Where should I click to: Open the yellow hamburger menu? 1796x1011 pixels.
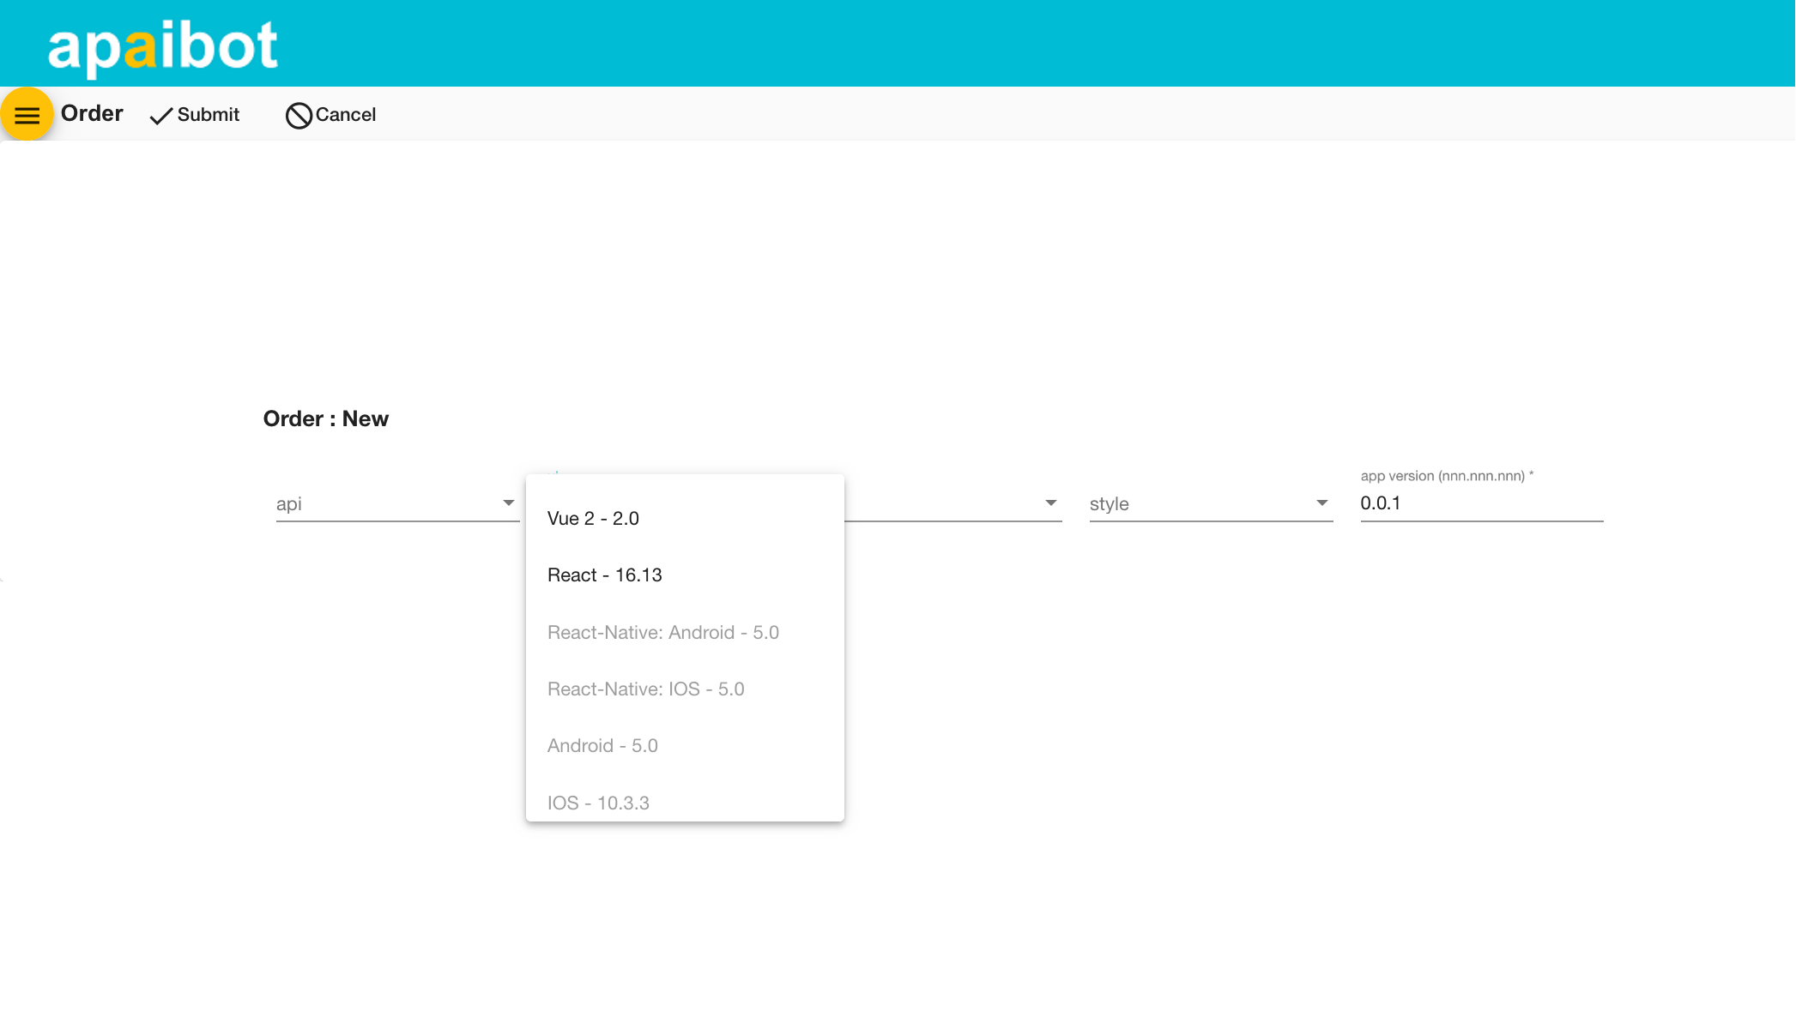pyautogui.click(x=27, y=114)
